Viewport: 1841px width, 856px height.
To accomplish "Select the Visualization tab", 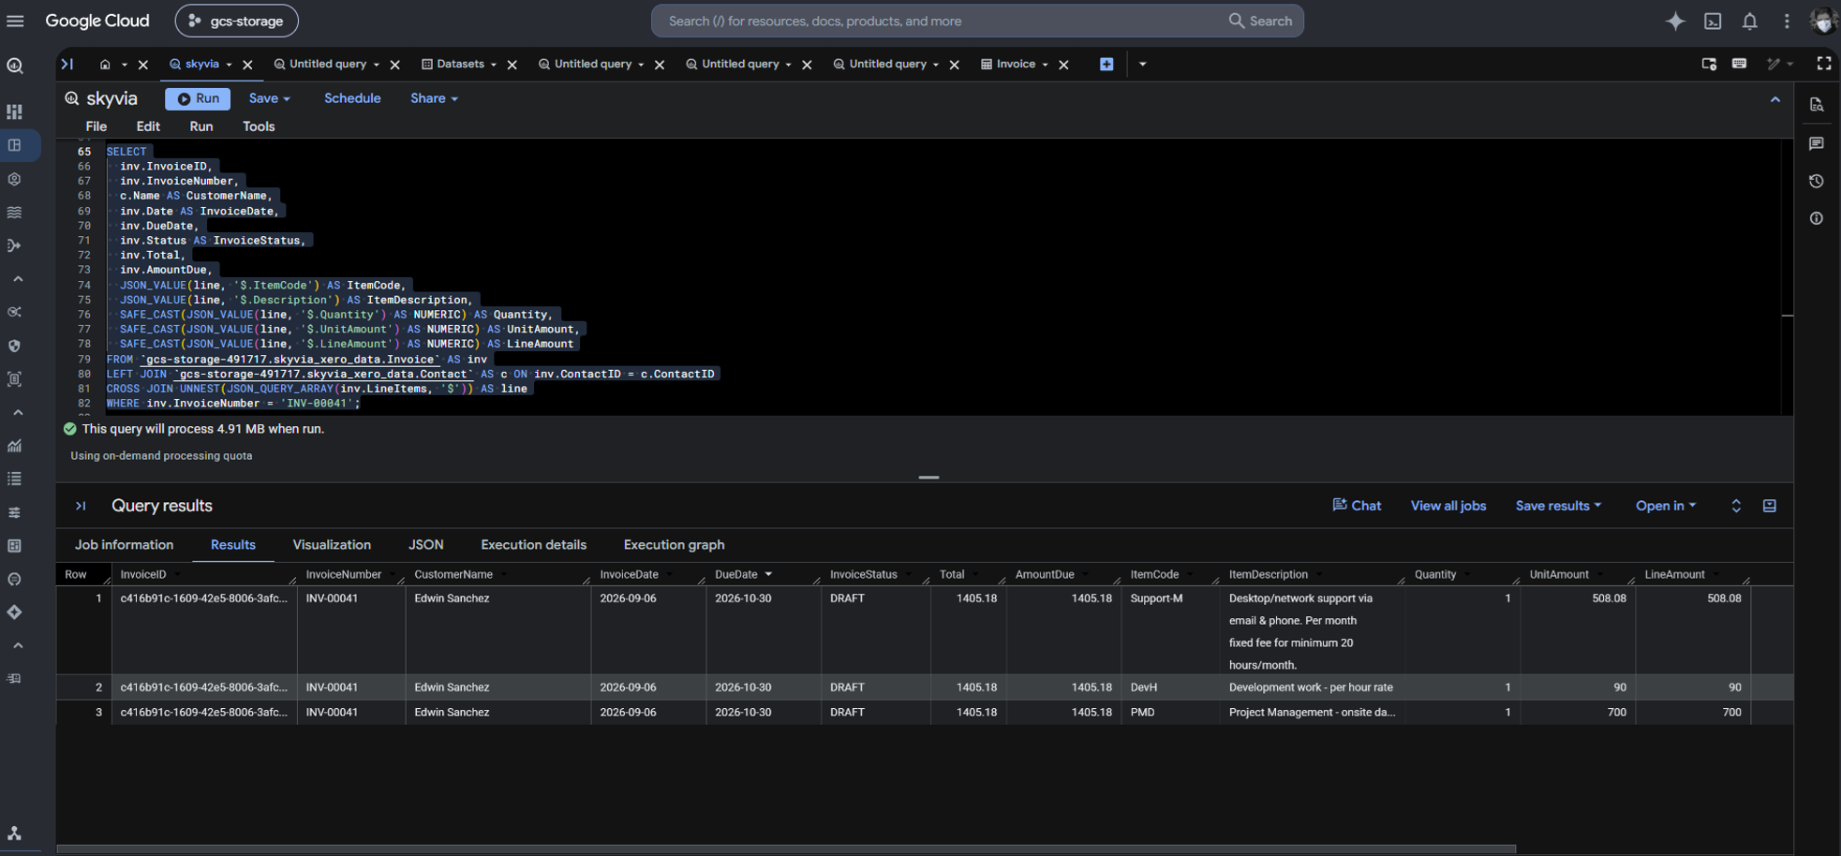I will [x=332, y=545].
